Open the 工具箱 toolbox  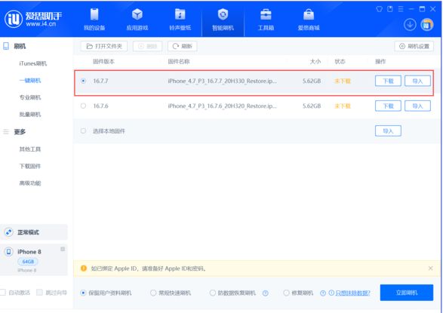266,19
